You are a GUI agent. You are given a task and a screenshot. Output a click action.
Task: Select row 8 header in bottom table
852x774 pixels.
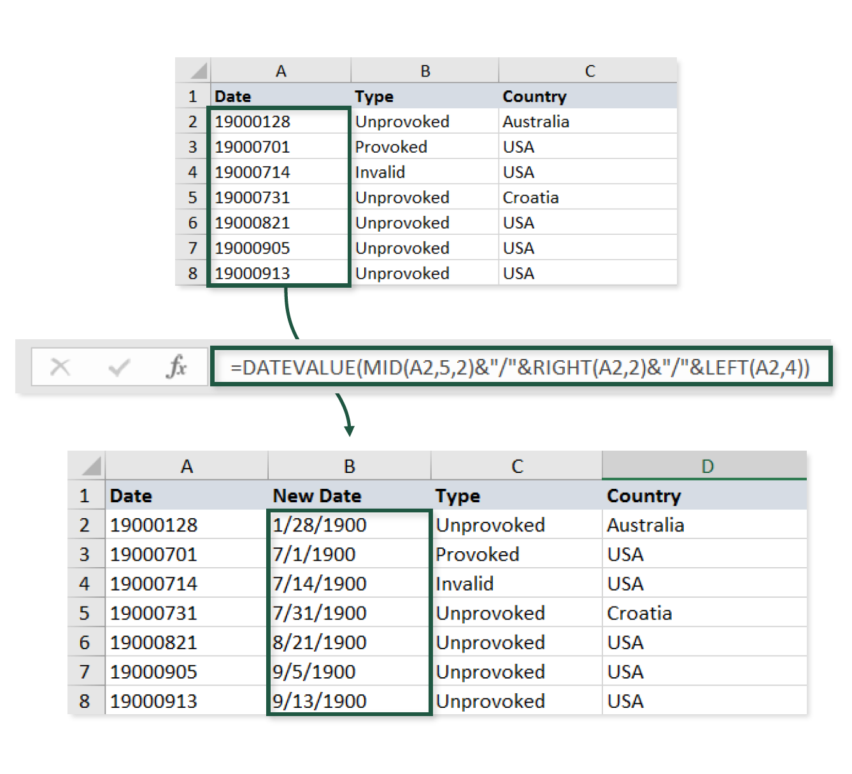[85, 701]
